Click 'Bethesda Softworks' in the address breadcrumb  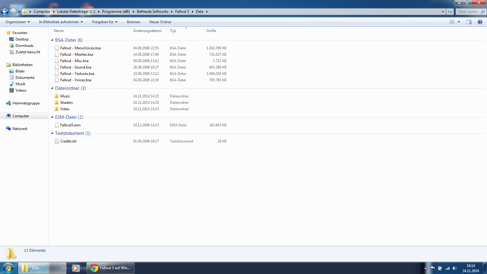(152, 12)
